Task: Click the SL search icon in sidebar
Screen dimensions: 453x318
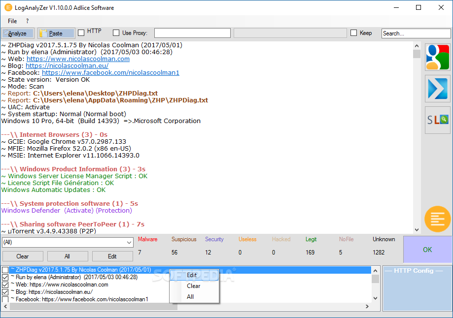Action: 438,120
